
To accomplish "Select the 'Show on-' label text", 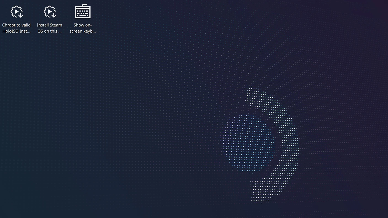I will coord(83,25).
